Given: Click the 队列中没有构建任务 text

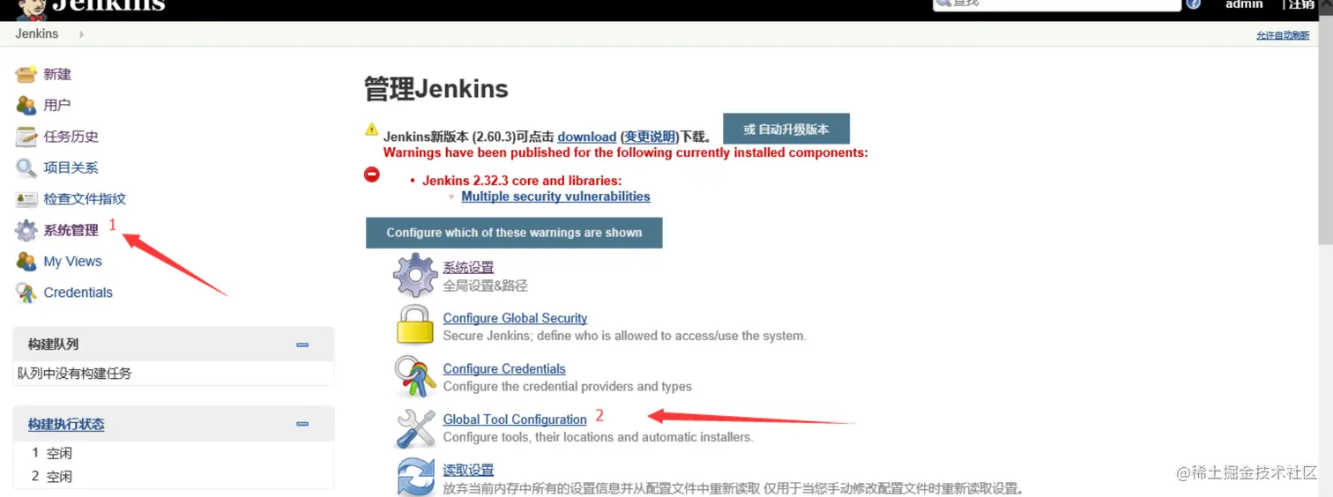Looking at the screenshot, I should click(75, 373).
